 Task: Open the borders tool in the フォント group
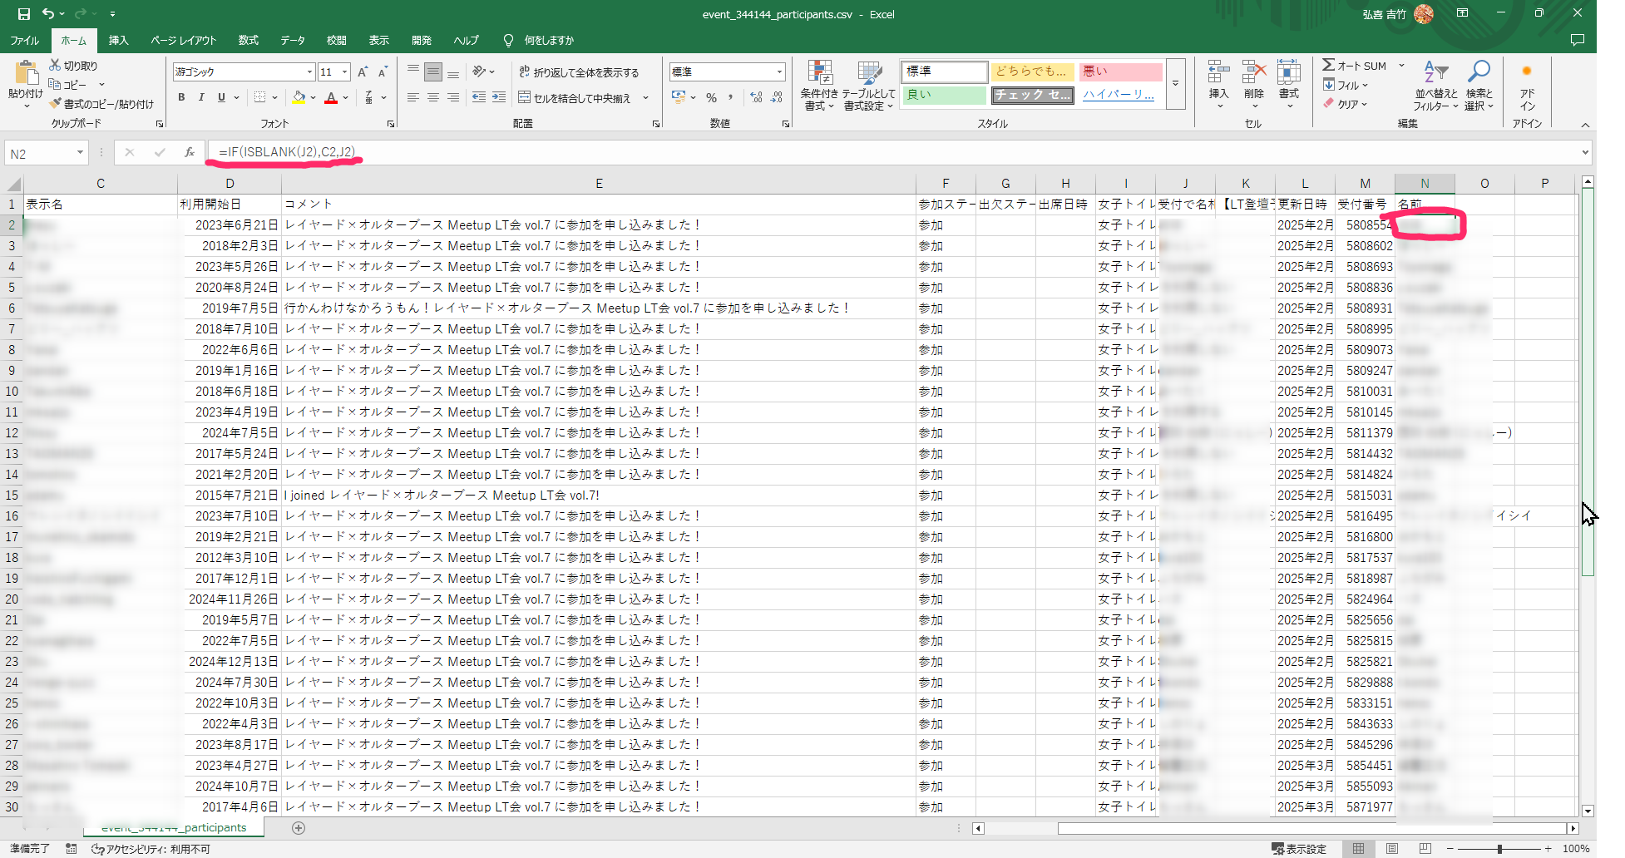(x=260, y=97)
